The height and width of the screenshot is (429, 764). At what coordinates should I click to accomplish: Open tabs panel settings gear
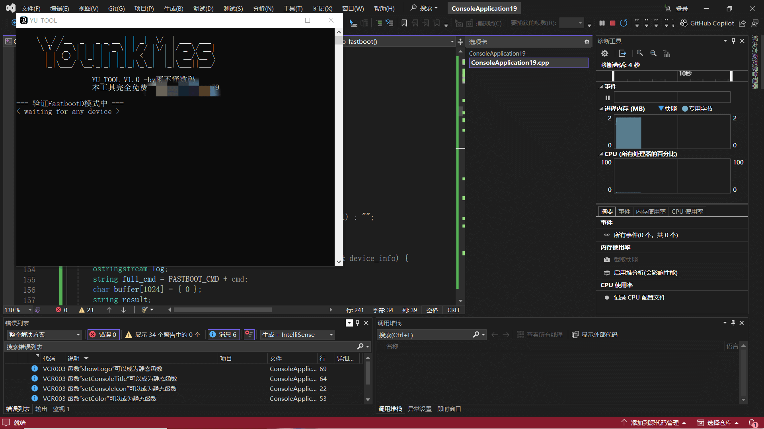[587, 42]
